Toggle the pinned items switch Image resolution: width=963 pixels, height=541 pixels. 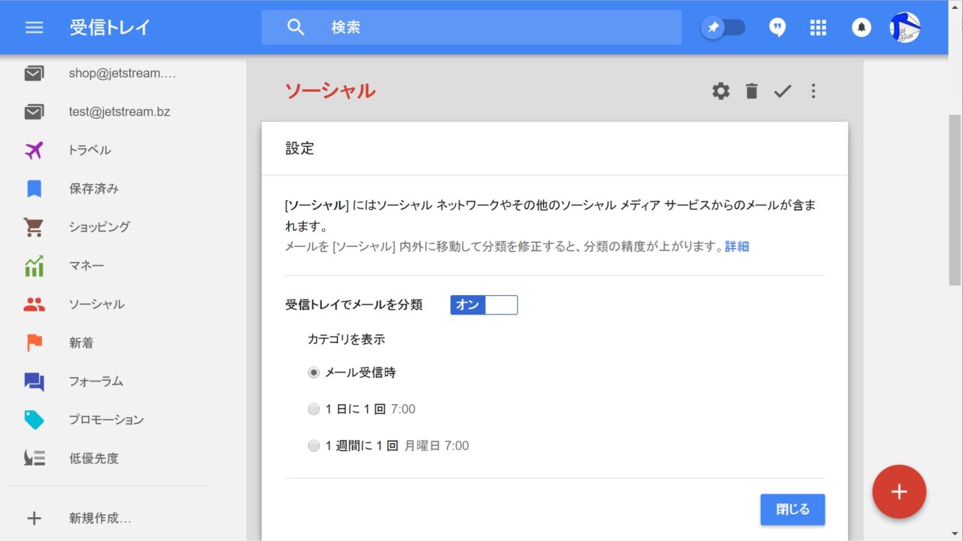(724, 28)
